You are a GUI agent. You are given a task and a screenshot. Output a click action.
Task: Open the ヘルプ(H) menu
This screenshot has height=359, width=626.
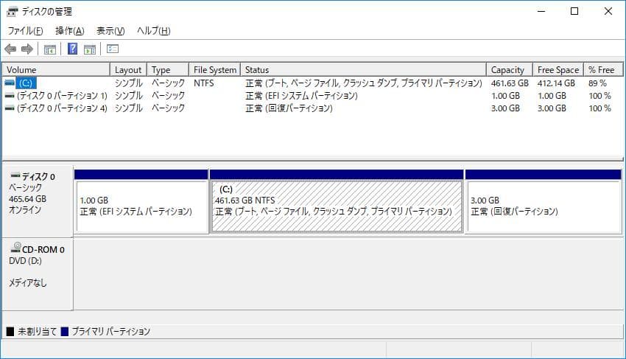coord(154,31)
